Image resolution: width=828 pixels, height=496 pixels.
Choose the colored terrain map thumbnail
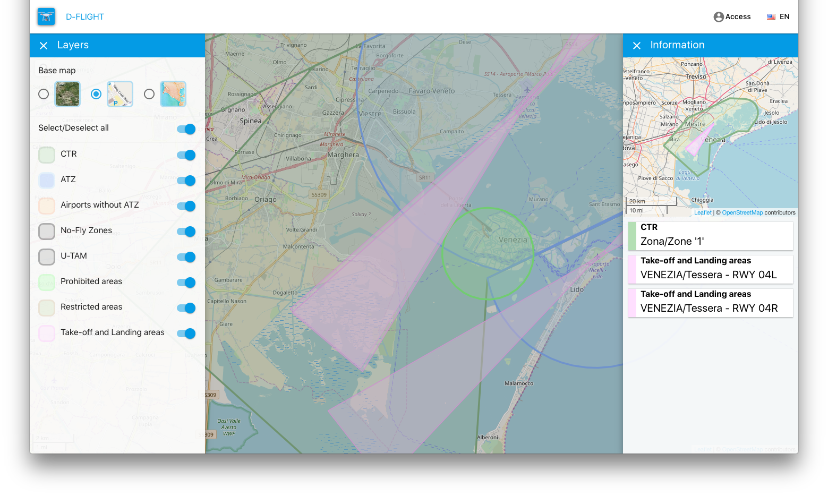(173, 94)
